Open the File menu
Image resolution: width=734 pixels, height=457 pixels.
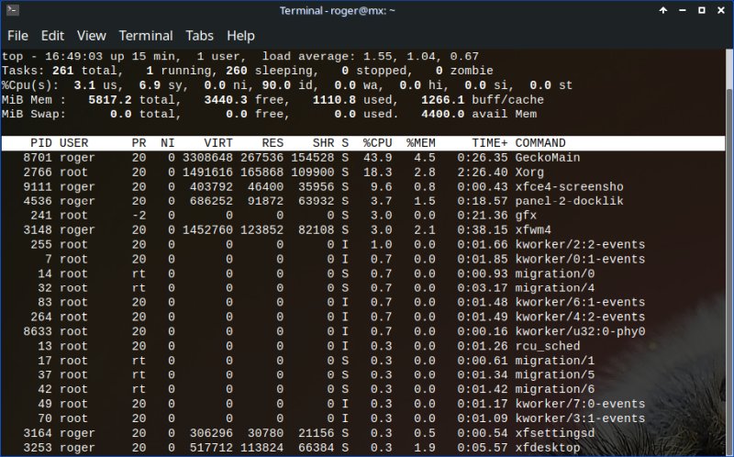click(x=17, y=36)
